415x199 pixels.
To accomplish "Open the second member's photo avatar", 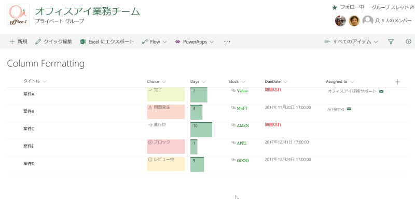I will 354,21.
